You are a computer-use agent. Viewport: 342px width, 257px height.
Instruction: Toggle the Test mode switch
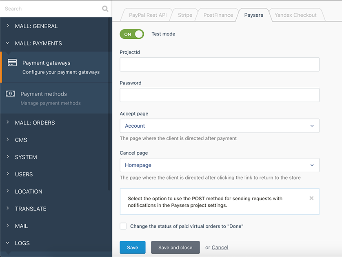pos(132,34)
